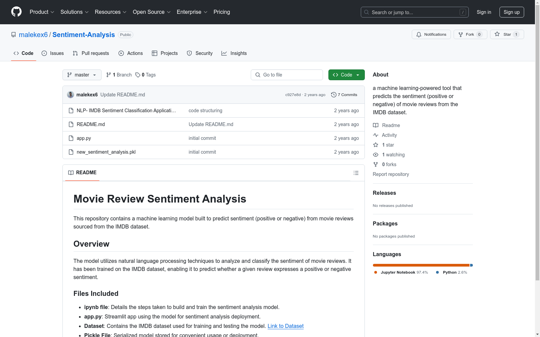The image size is (540, 337).
Task: Open the Packages section heading
Action: click(x=385, y=223)
